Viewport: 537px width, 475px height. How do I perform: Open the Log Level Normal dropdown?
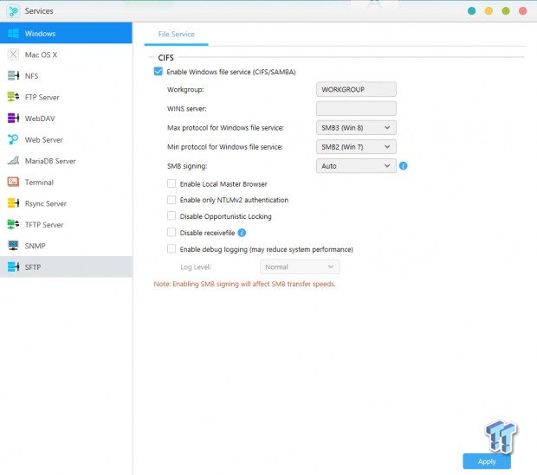pos(300,267)
